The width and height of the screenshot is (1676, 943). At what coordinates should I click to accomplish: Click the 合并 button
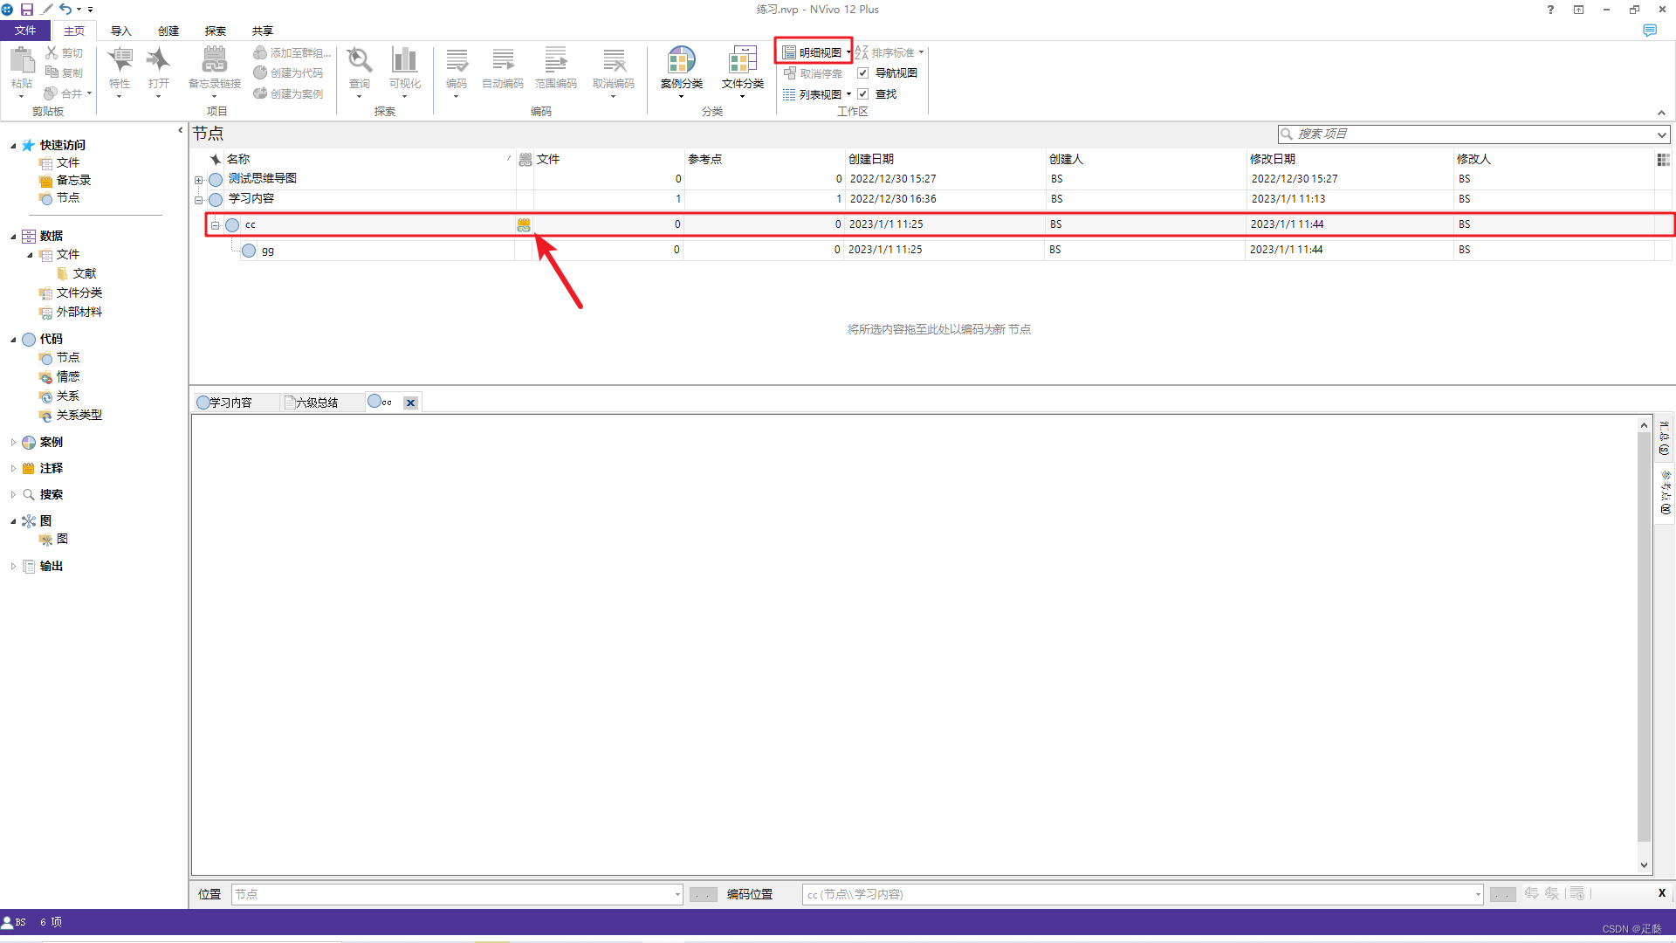(68, 93)
